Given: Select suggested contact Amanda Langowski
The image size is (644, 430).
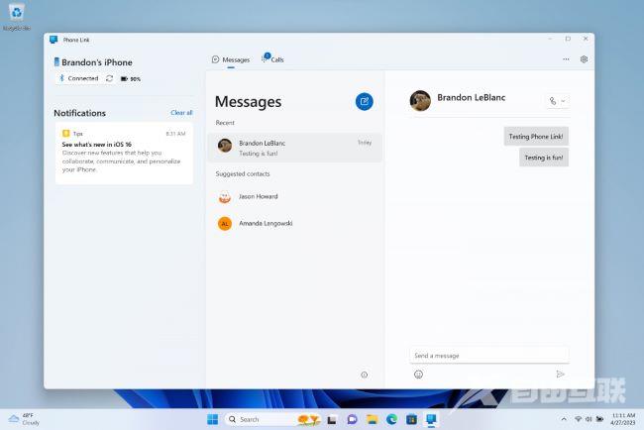Looking at the screenshot, I should tap(265, 223).
